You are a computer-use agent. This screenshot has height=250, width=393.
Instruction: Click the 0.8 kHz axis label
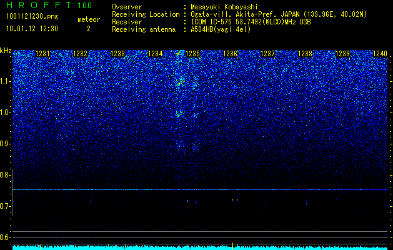(x=6, y=175)
